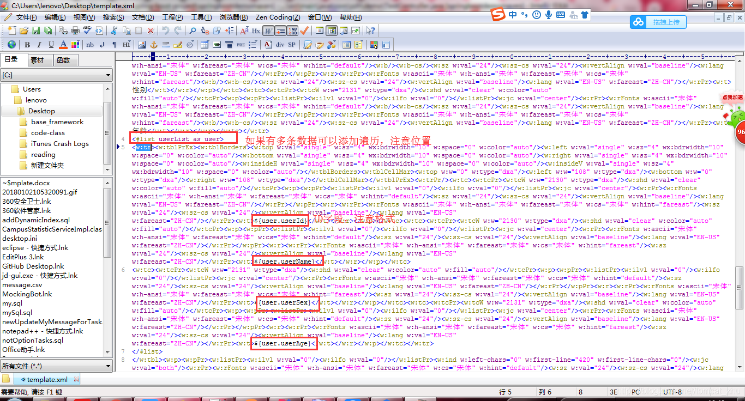Select mySql.sql in the file list
This screenshot has width=745, height=401.
coord(17,313)
